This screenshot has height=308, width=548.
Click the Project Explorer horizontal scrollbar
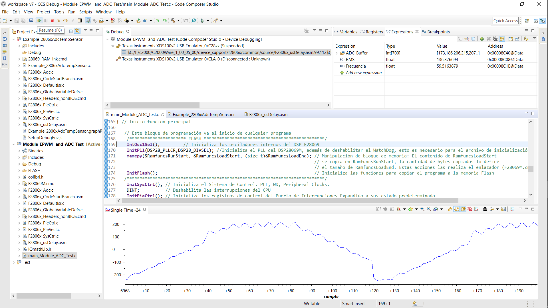(x=43, y=296)
